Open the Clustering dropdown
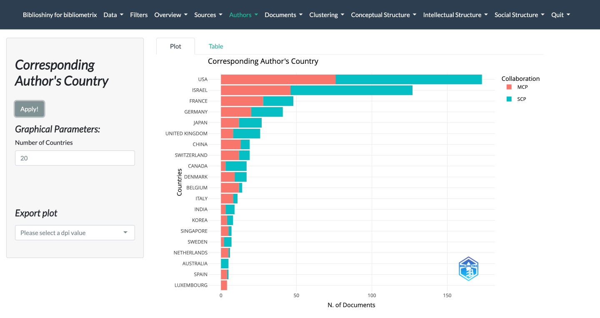Viewport: 600px width, 318px height. click(x=327, y=15)
